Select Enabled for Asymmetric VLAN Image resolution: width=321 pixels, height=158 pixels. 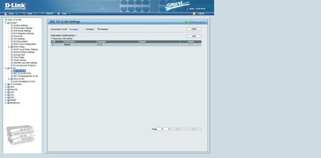[x=85, y=29]
